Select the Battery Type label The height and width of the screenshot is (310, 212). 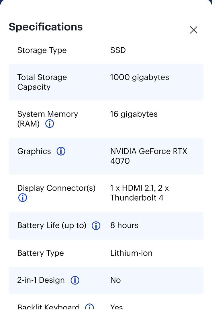coord(40,253)
